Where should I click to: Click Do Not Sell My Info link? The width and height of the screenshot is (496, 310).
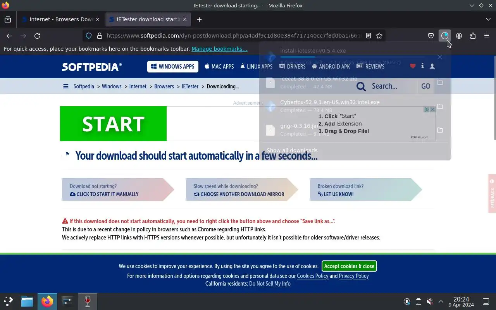(x=270, y=284)
